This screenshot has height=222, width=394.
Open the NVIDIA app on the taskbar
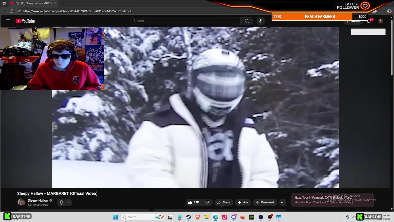tap(252, 217)
